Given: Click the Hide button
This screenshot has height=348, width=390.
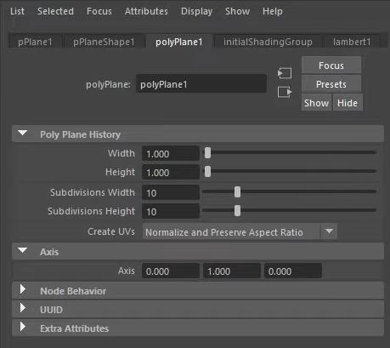Looking at the screenshot, I should coord(348,103).
